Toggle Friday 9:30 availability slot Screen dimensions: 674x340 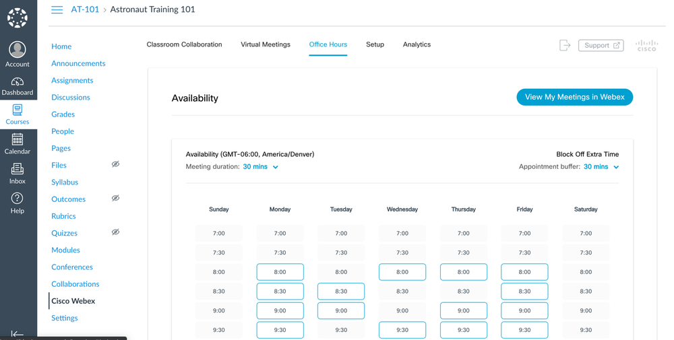[x=524, y=330]
